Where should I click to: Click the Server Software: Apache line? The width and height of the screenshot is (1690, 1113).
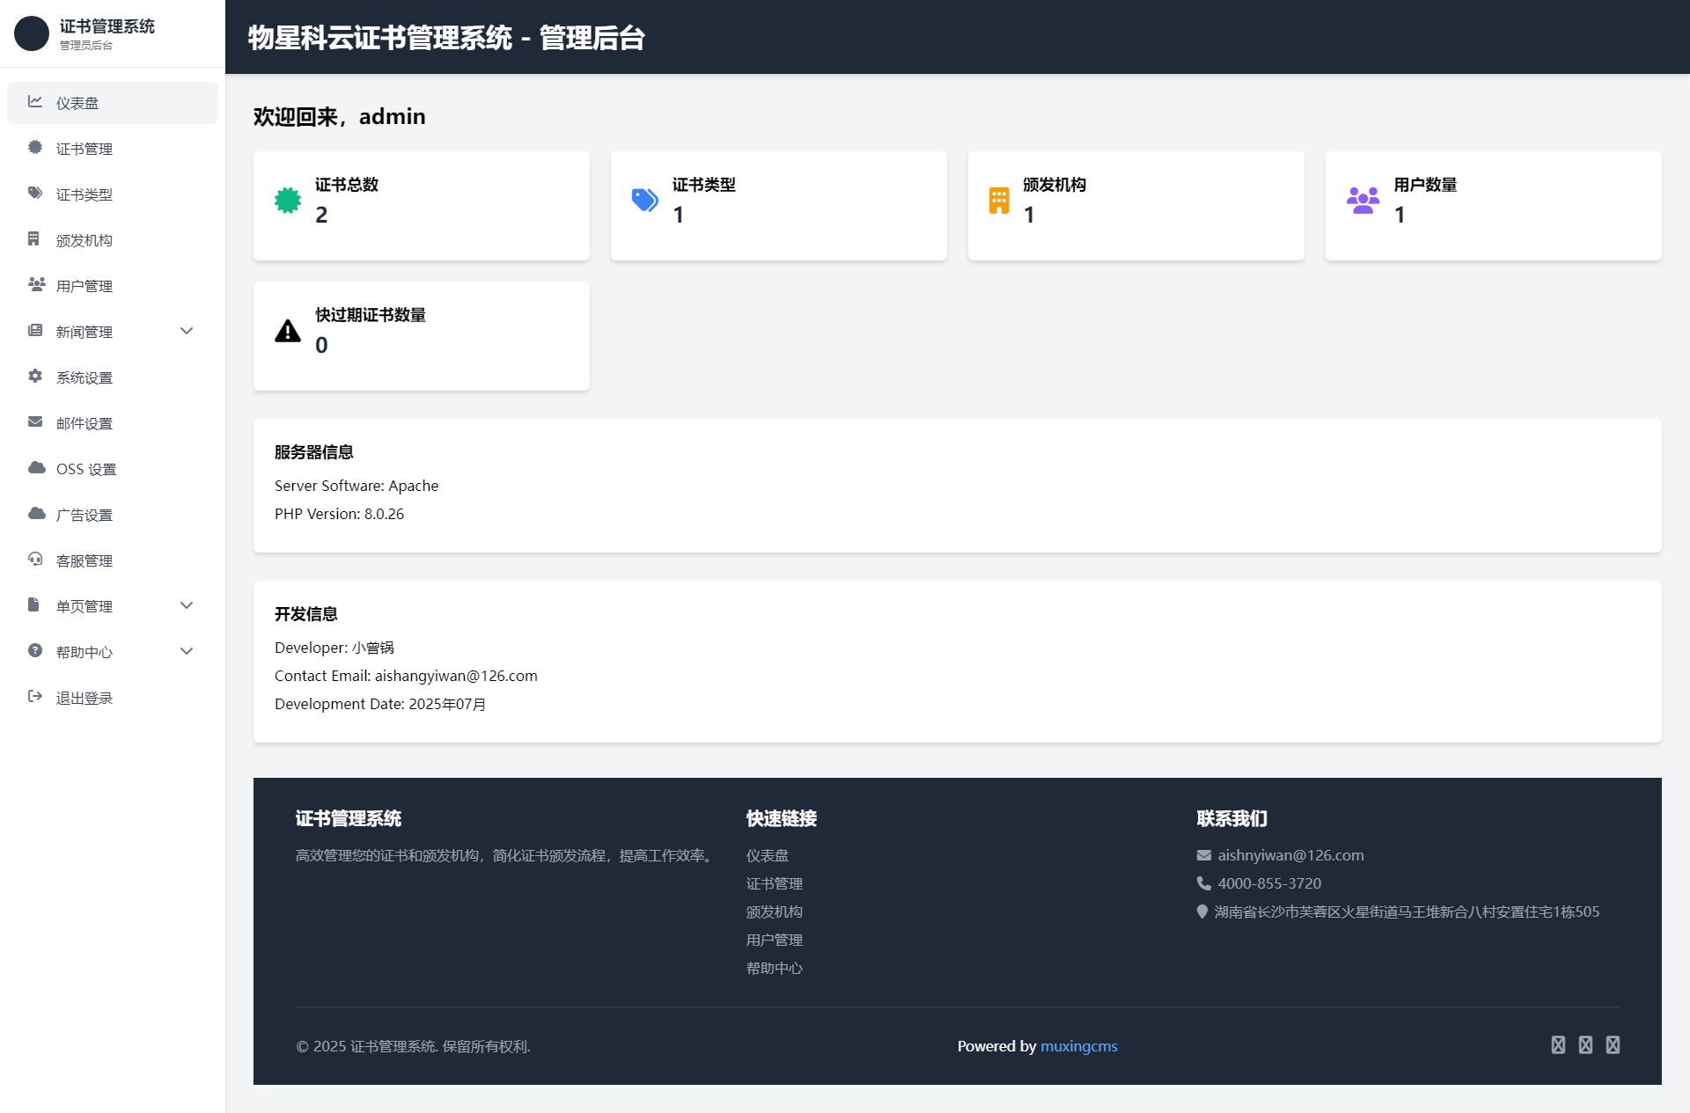(x=356, y=486)
